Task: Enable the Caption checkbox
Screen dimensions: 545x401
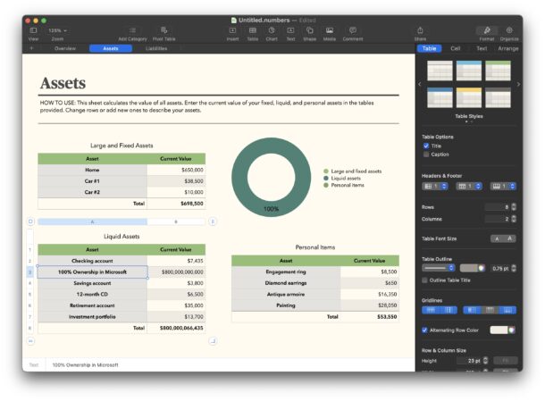Action: (426, 155)
